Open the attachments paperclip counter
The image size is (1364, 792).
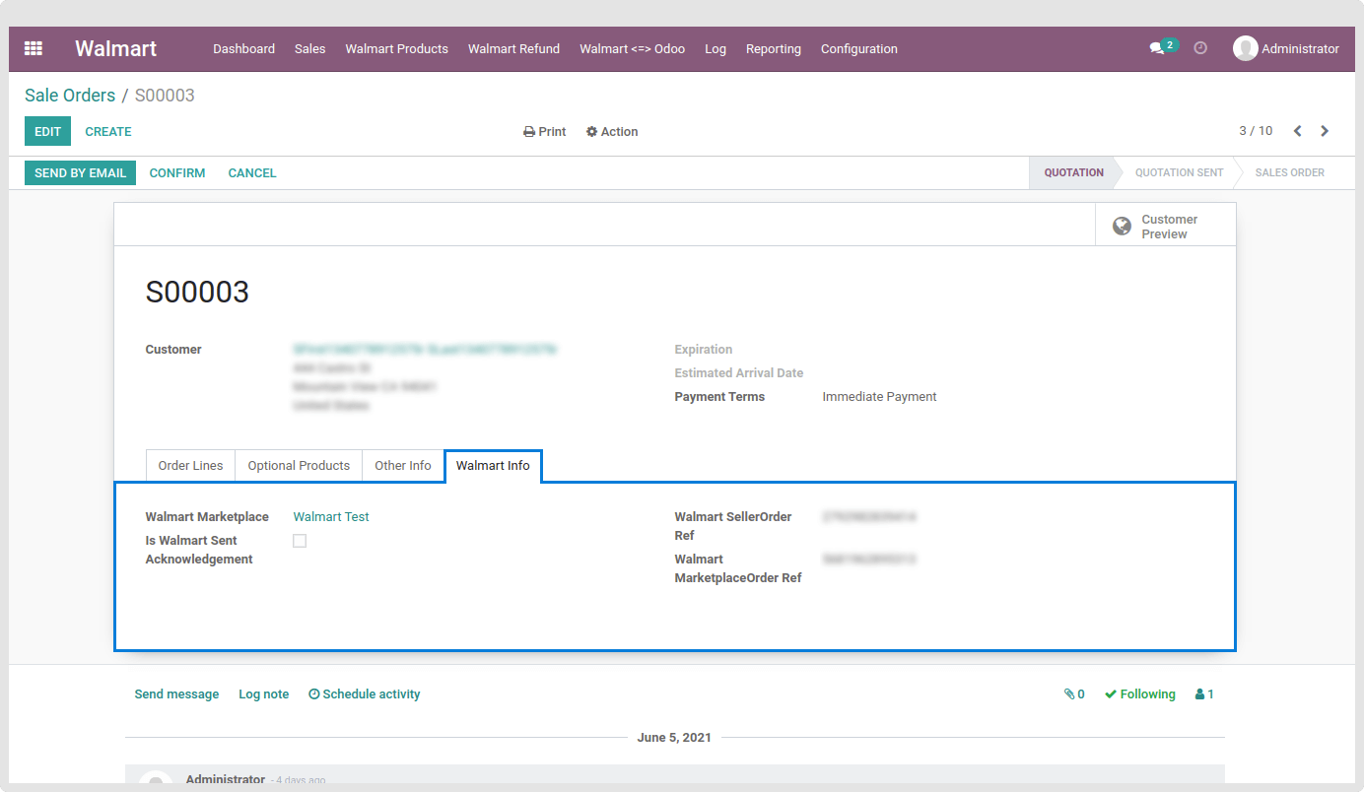pos(1074,694)
